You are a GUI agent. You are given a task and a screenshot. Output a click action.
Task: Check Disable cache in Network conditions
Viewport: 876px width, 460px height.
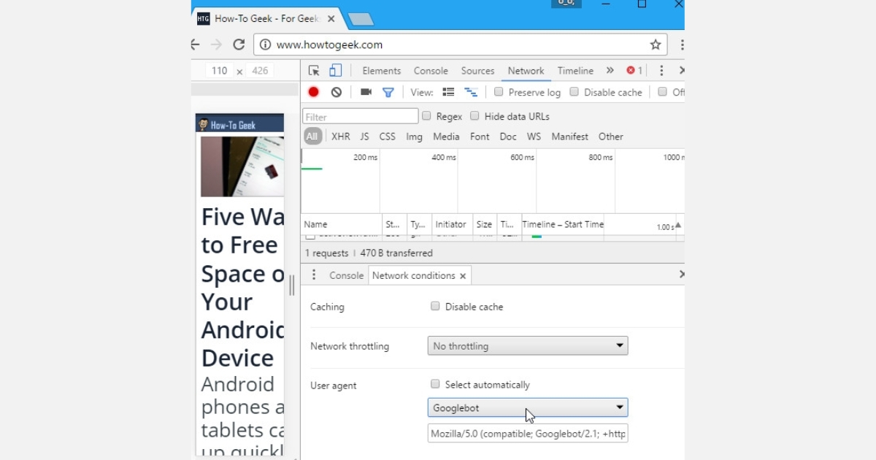coord(434,307)
